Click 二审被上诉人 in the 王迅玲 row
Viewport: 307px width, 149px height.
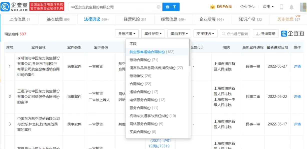click(99, 100)
